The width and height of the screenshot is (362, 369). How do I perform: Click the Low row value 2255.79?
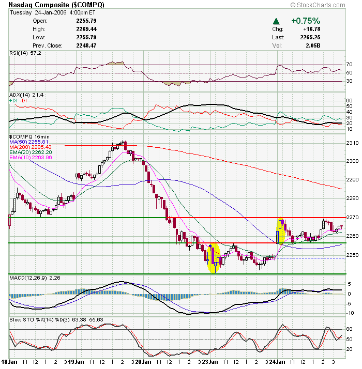pos(86,37)
